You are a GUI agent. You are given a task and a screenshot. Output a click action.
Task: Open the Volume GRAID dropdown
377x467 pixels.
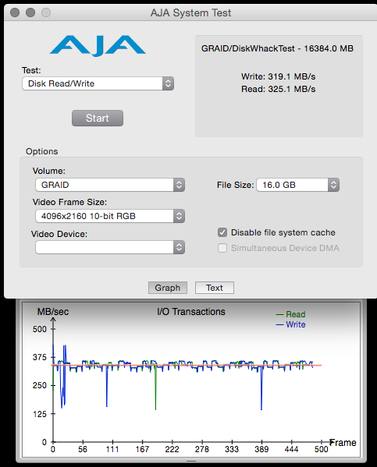(110, 185)
